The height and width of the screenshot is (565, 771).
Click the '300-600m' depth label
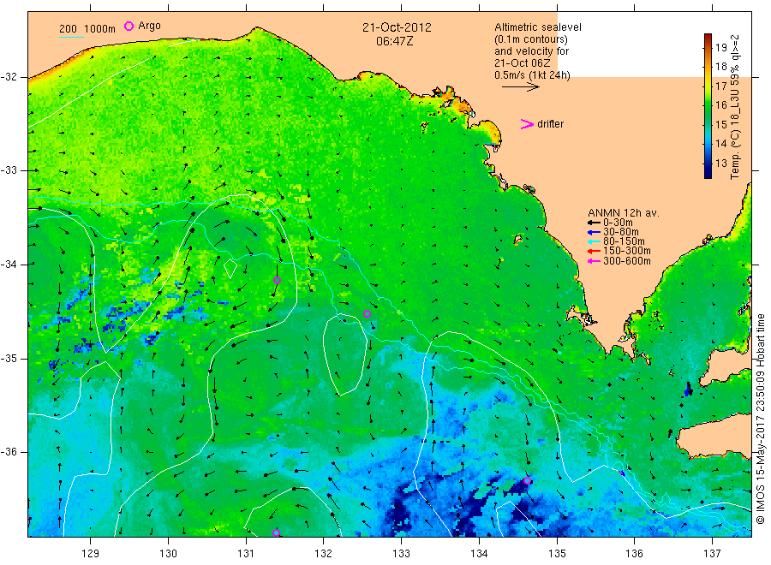pos(627,261)
